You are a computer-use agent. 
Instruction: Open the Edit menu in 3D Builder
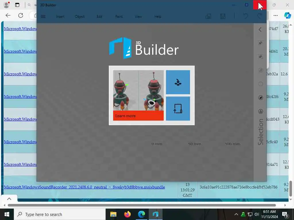[x=99, y=17]
